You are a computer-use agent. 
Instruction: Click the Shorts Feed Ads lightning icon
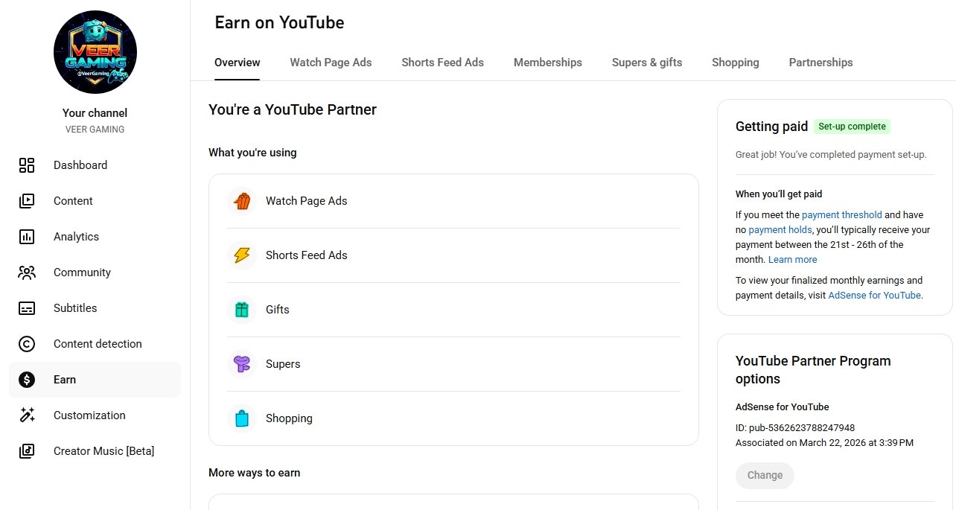pos(242,255)
